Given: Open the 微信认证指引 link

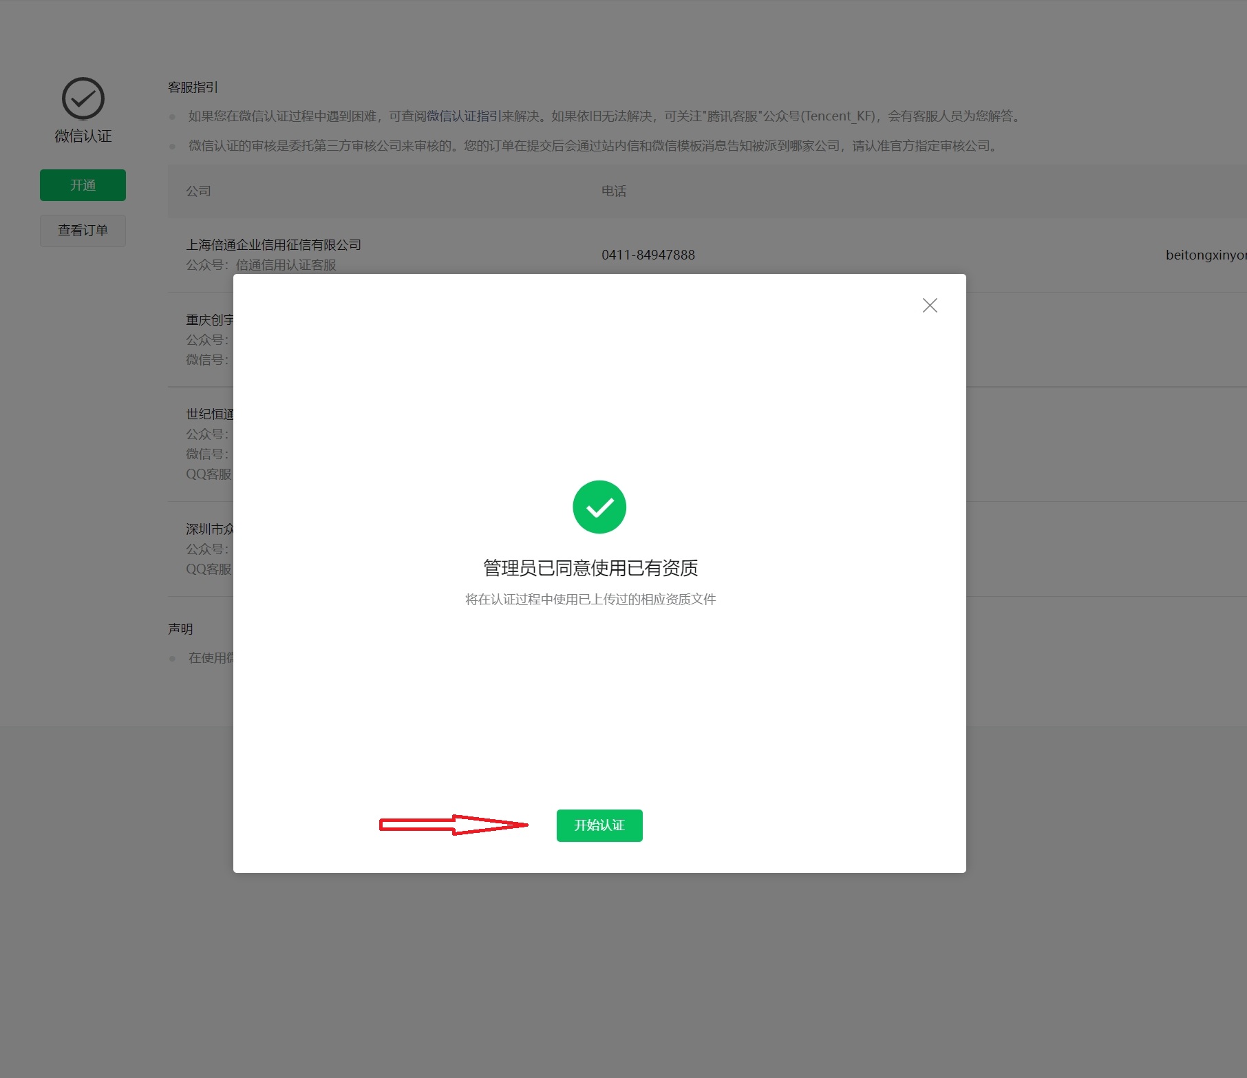Looking at the screenshot, I should [x=464, y=116].
